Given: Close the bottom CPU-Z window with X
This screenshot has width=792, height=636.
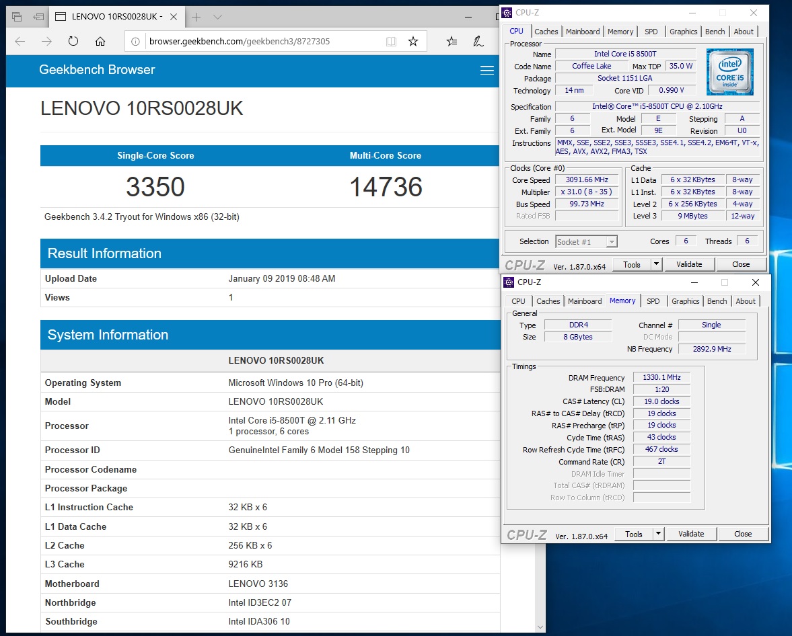Looking at the screenshot, I should 756,282.
